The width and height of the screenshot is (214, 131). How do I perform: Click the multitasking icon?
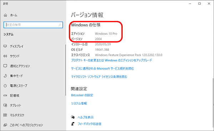tap(5, 115)
